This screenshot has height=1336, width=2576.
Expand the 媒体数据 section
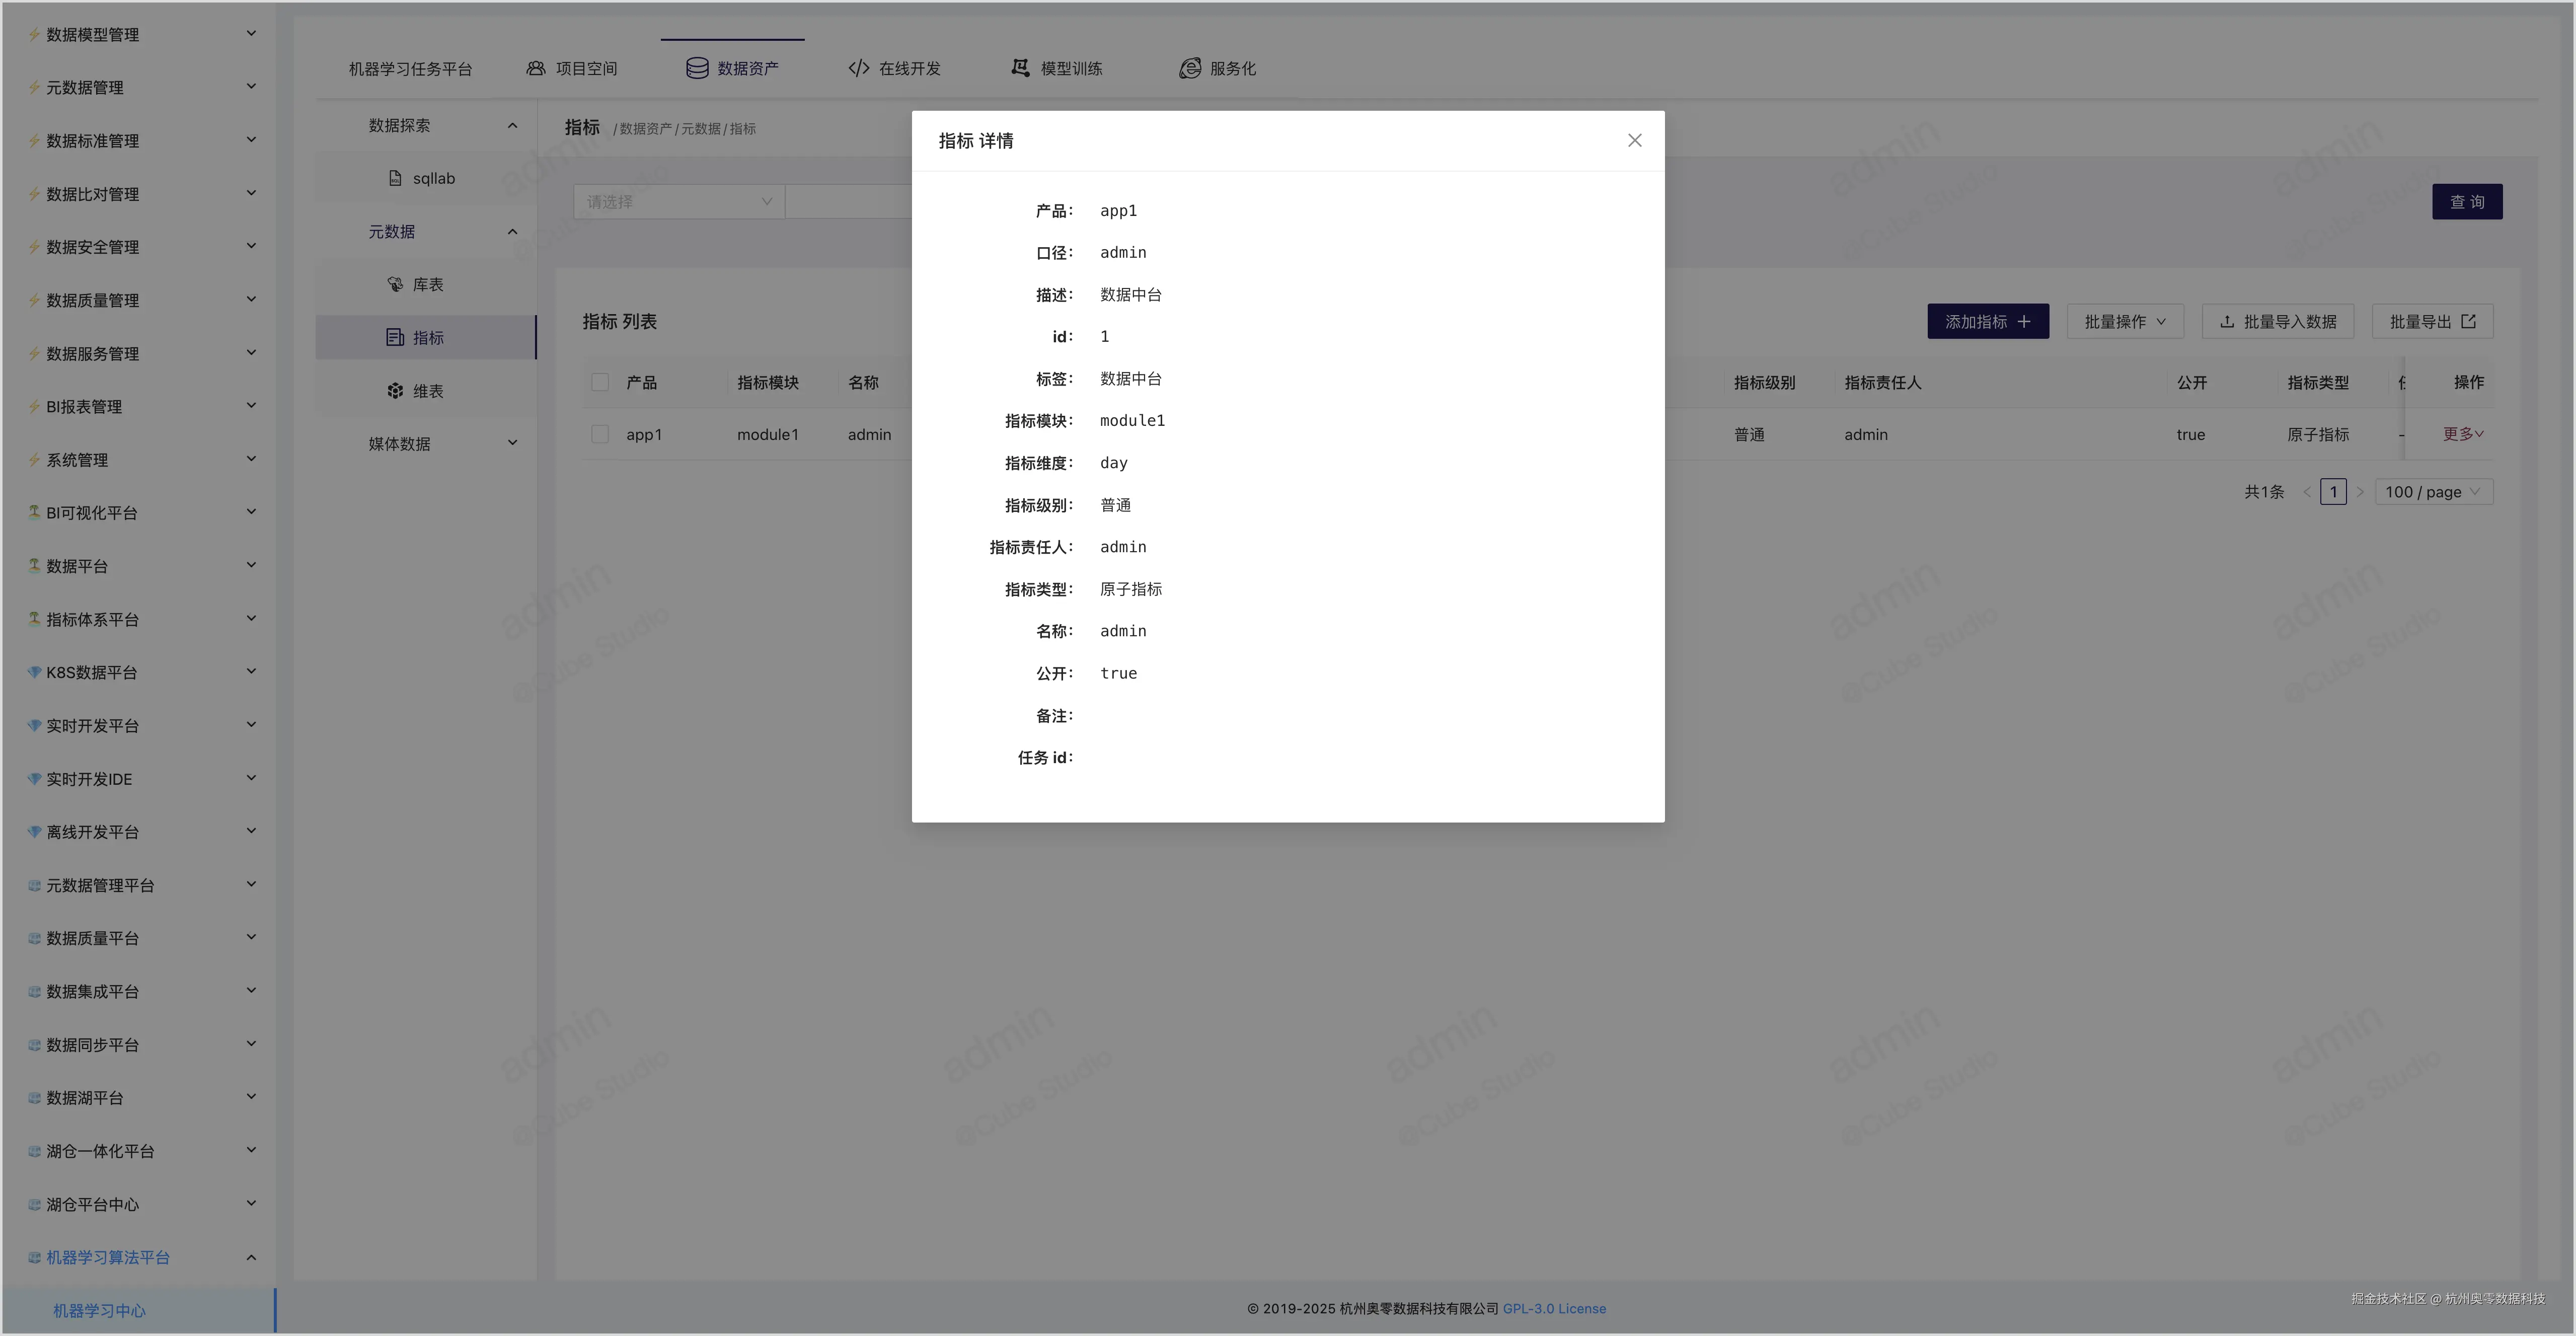point(441,444)
